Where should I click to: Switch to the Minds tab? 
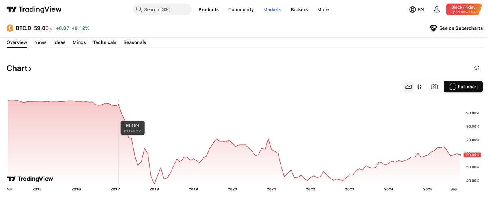(79, 42)
